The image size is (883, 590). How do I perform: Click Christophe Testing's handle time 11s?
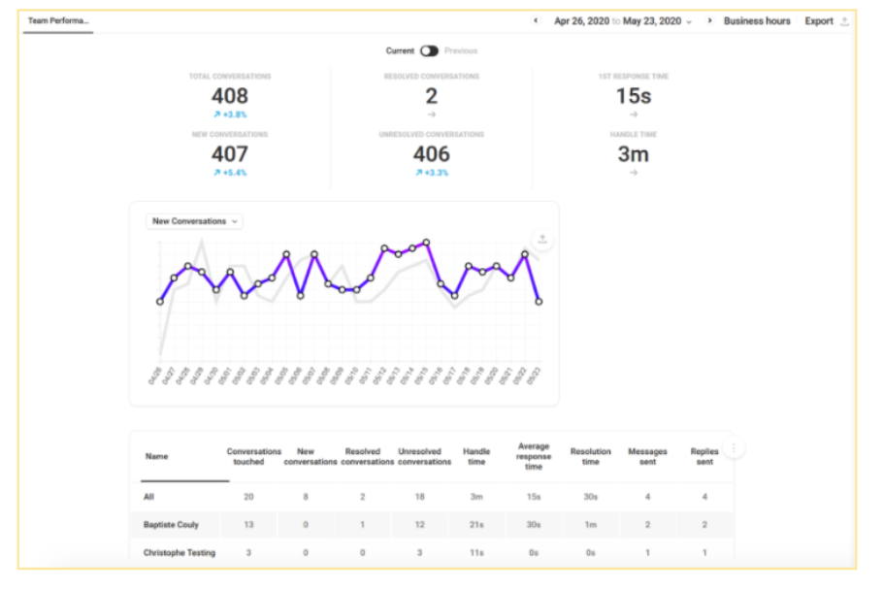(x=476, y=553)
